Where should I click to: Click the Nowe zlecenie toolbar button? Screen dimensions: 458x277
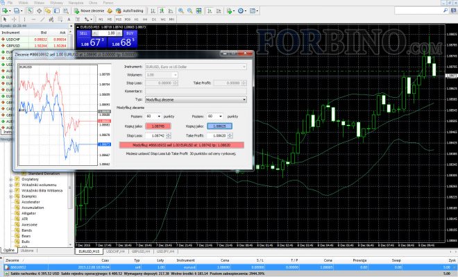click(89, 11)
